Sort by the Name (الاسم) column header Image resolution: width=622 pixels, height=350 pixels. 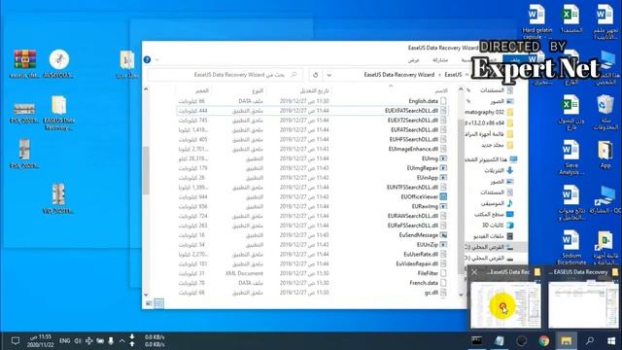(440, 90)
